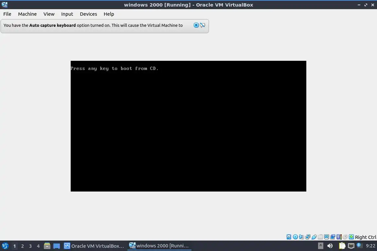The width and height of the screenshot is (377, 251).
Task: Open the Machine menu
Action: click(27, 14)
